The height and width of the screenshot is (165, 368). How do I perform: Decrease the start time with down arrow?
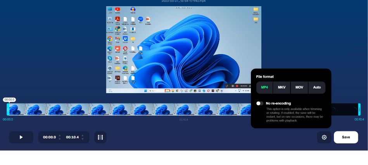60,139
